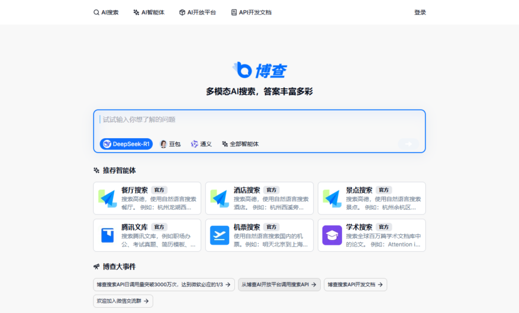Open API开发文档 nav item

pyautogui.click(x=252, y=12)
